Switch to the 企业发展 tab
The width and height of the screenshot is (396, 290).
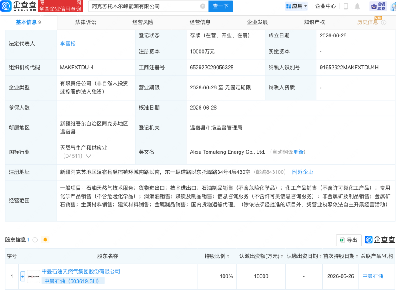257,22
